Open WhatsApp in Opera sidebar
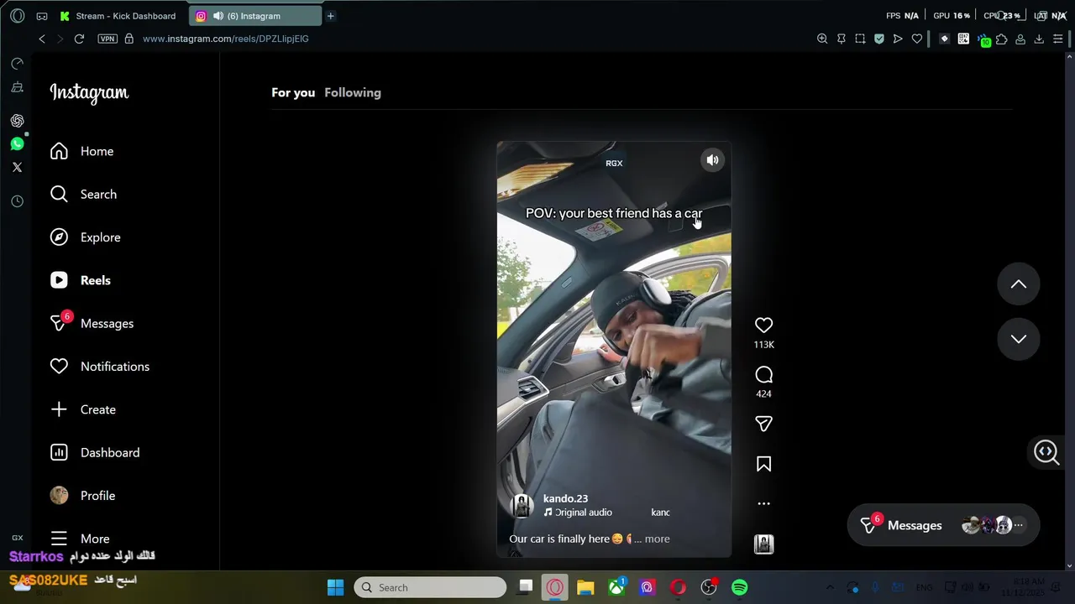The height and width of the screenshot is (604, 1075). [17, 144]
